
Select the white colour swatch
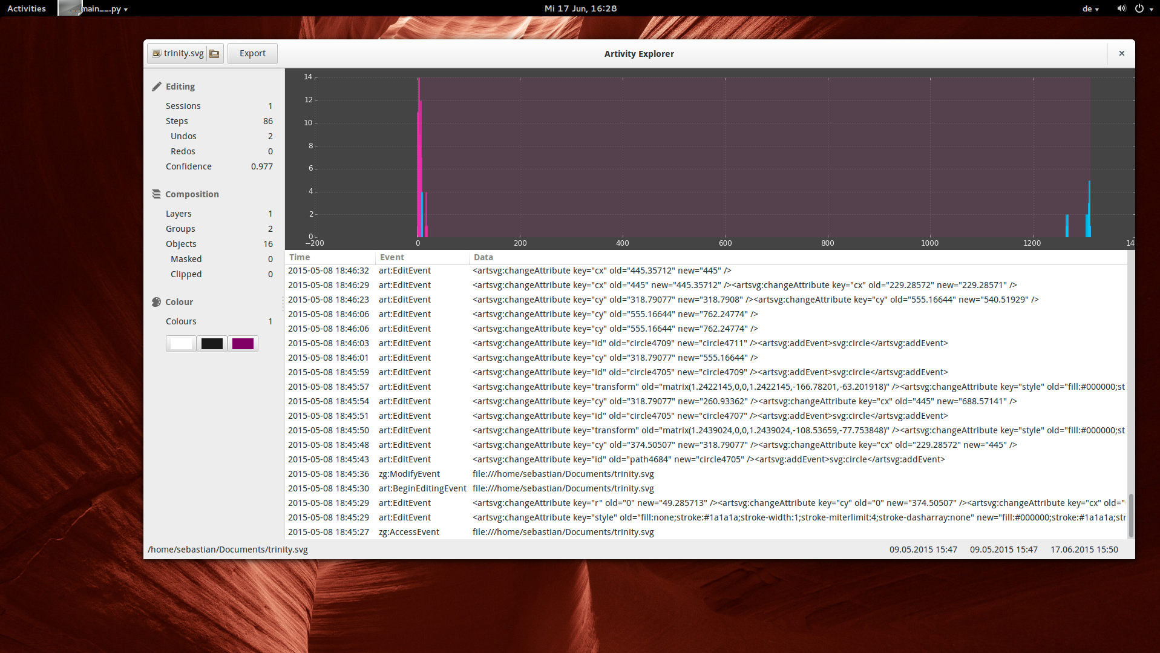(x=181, y=344)
